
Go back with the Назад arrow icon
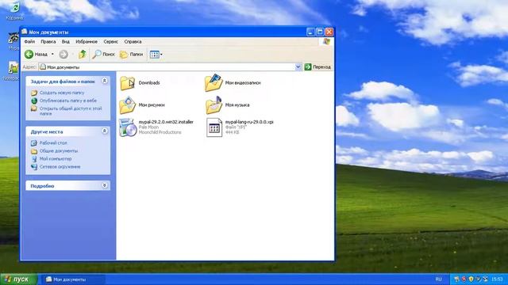point(29,55)
